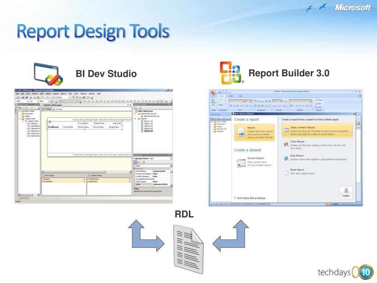Open the SubcatName row group dropdown
The width and height of the screenshot is (377, 283).
[84, 182]
